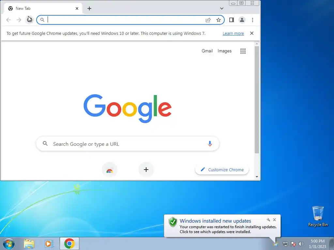Open the Chrome three-dot menu

(253, 20)
